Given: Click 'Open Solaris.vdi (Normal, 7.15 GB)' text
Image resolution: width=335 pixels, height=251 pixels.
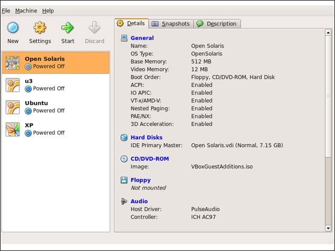Looking at the screenshot, I should 237,145.
